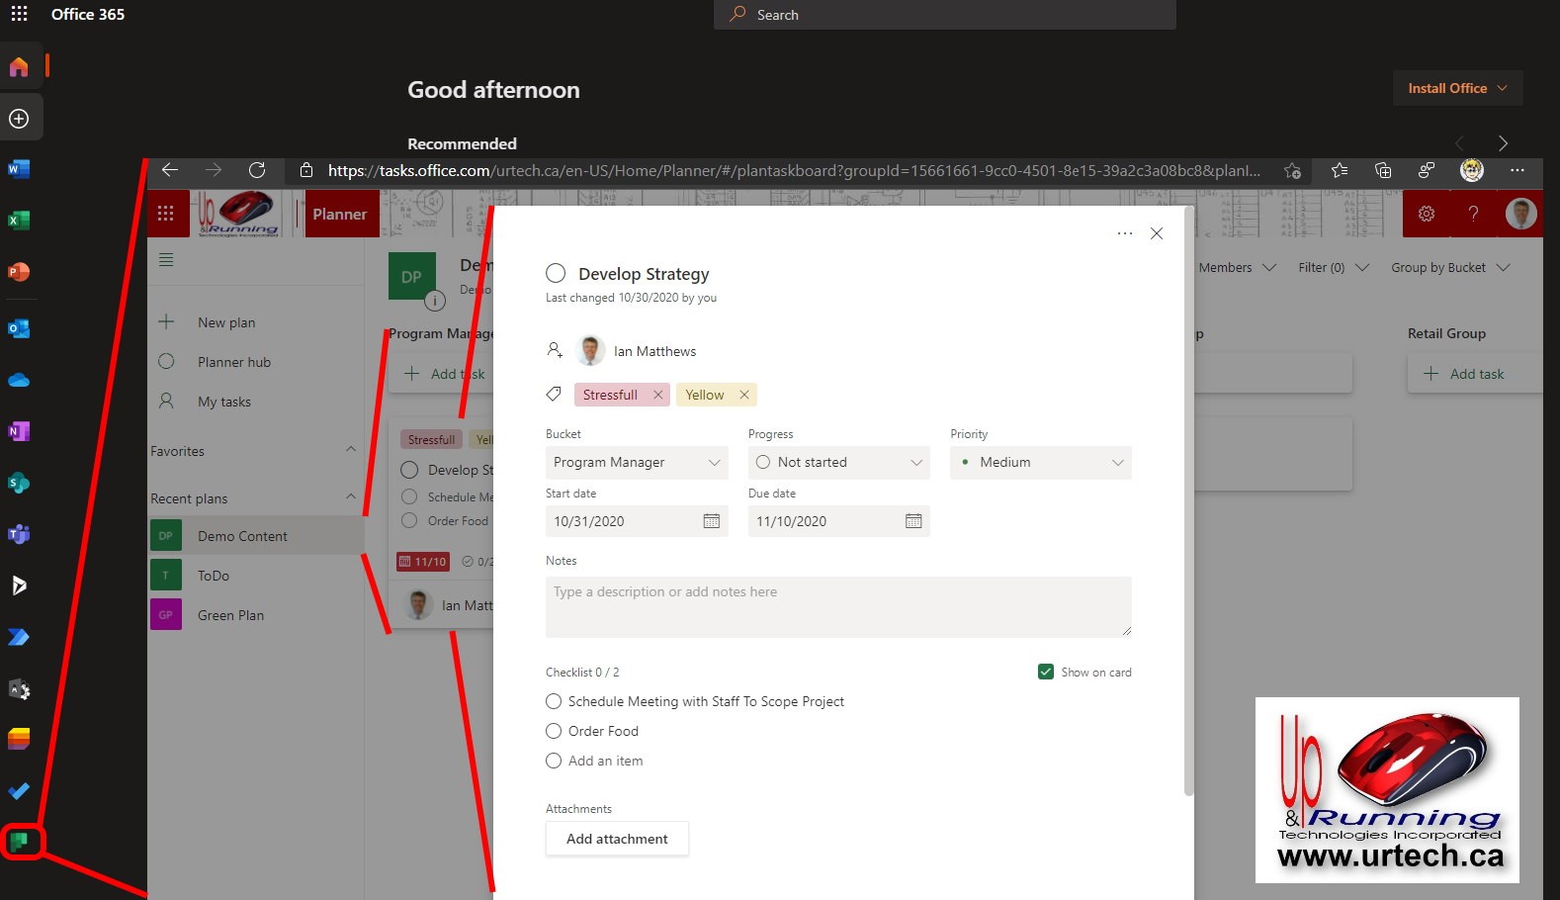The height and width of the screenshot is (900, 1560).
Task: Open the Green Plan from recent plans
Action: coord(230,615)
